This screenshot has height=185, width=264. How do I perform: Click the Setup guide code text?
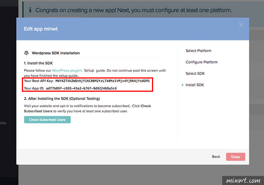[x=89, y=71]
